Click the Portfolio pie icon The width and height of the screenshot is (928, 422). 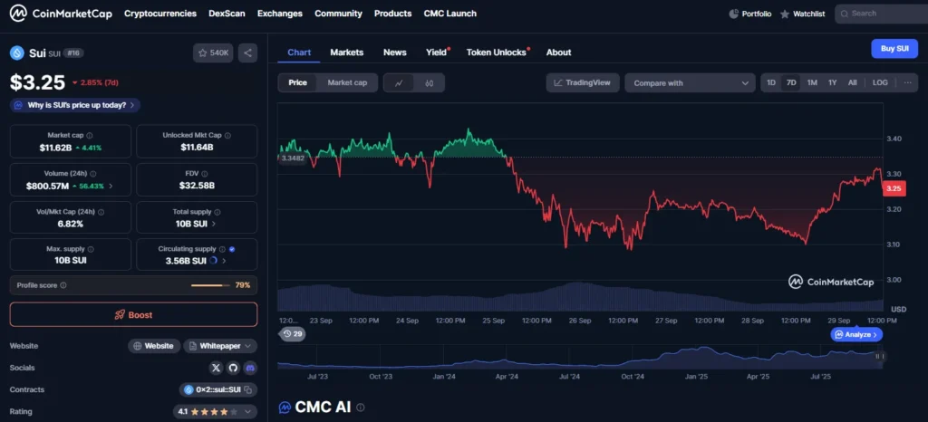coord(734,14)
